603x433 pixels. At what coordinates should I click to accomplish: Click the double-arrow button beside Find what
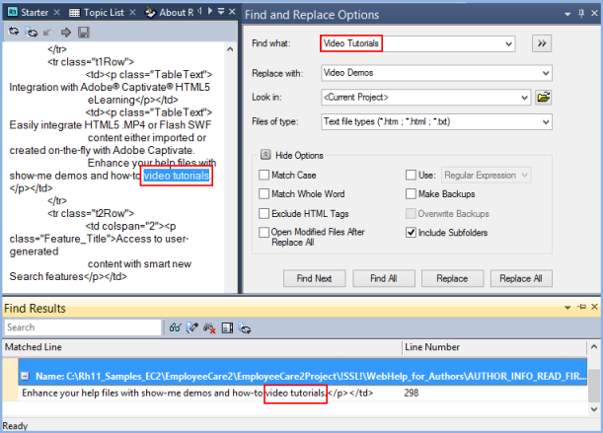pos(541,43)
